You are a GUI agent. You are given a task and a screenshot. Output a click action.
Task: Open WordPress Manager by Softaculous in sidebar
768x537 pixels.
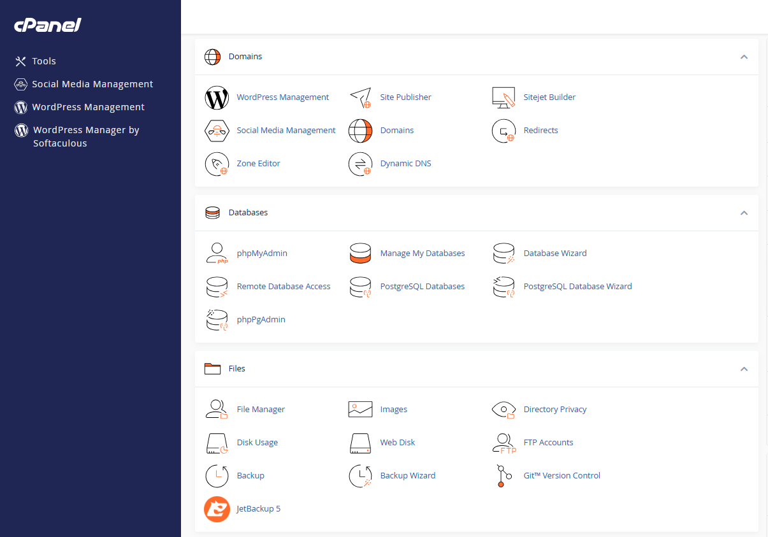click(77, 136)
